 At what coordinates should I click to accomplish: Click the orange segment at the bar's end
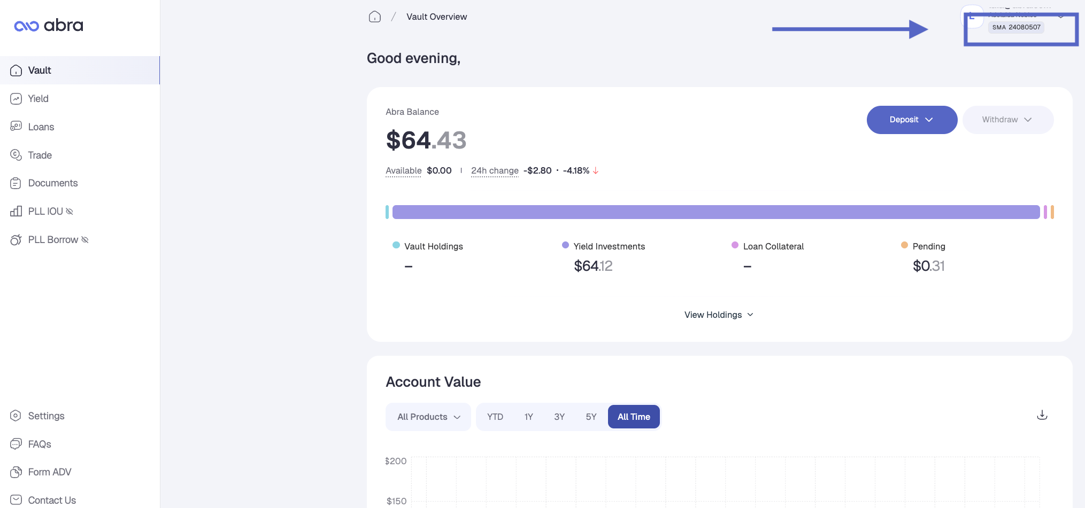click(1052, 212)
